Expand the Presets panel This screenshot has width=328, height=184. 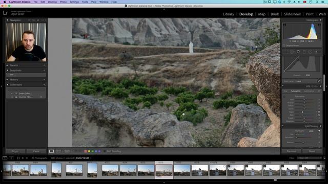click(x=7, y=65)
